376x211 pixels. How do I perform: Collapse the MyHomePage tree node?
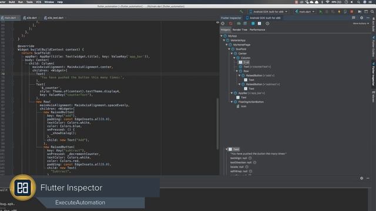click(x=227, y=45)
